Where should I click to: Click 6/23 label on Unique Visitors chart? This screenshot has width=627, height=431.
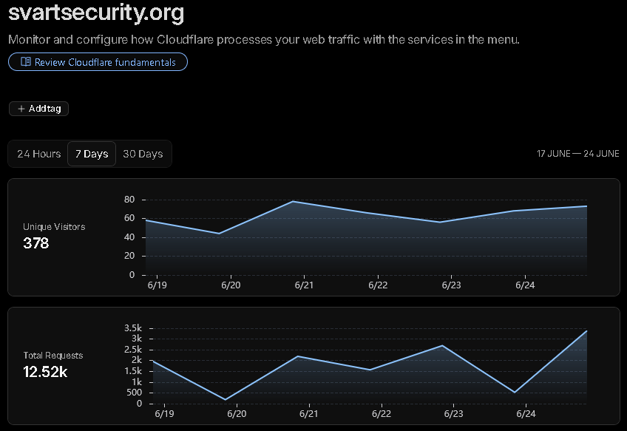(x=451, y=285)
